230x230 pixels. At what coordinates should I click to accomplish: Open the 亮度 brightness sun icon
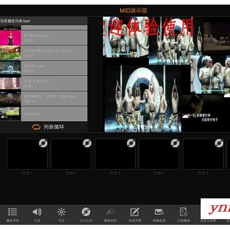tap(62, 212)
